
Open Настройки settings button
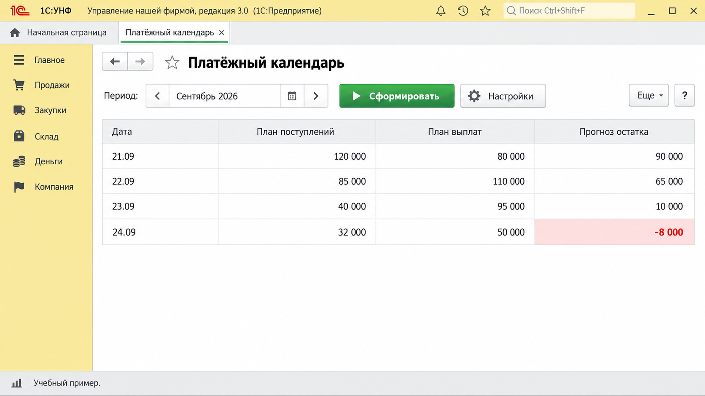pos(503,96)
